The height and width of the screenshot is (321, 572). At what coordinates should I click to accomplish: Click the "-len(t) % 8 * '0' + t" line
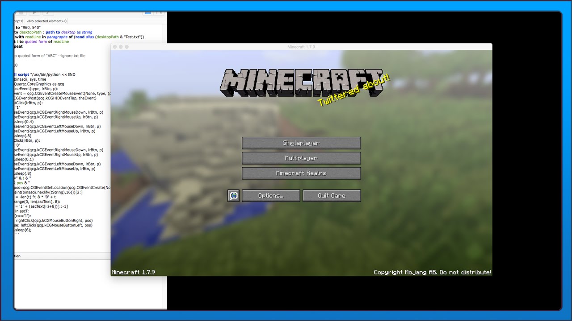(x=37, y=197)
